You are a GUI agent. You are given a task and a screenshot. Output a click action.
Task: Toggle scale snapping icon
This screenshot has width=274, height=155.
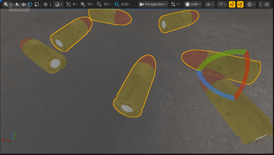click(117, 4)
